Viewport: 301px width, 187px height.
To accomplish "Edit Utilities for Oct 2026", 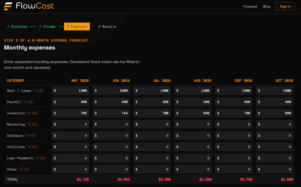I will tap(275, 147).
